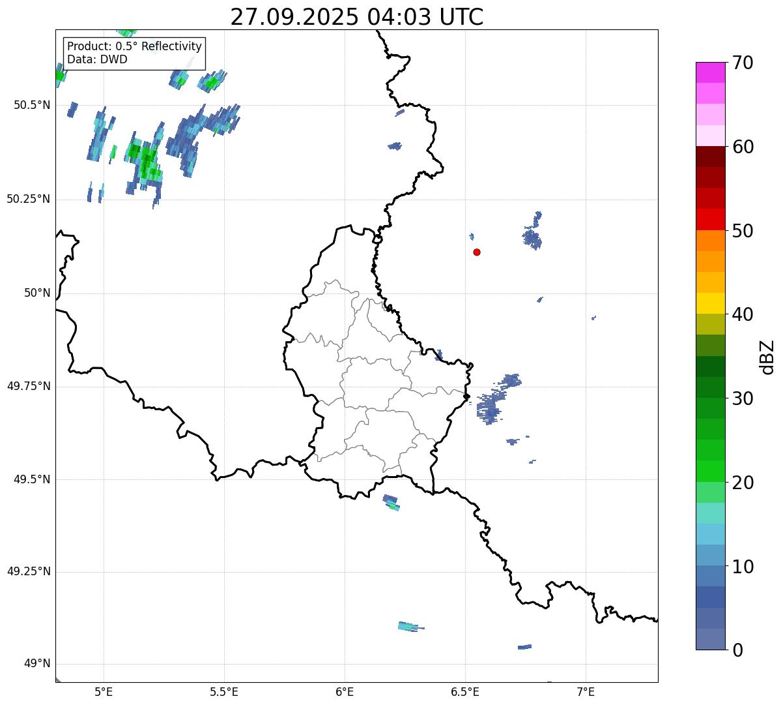Pick the yellow colorbar segment above 40
Image resolution: width=783 pixels, height=705 pixels.
pos(711,303)
